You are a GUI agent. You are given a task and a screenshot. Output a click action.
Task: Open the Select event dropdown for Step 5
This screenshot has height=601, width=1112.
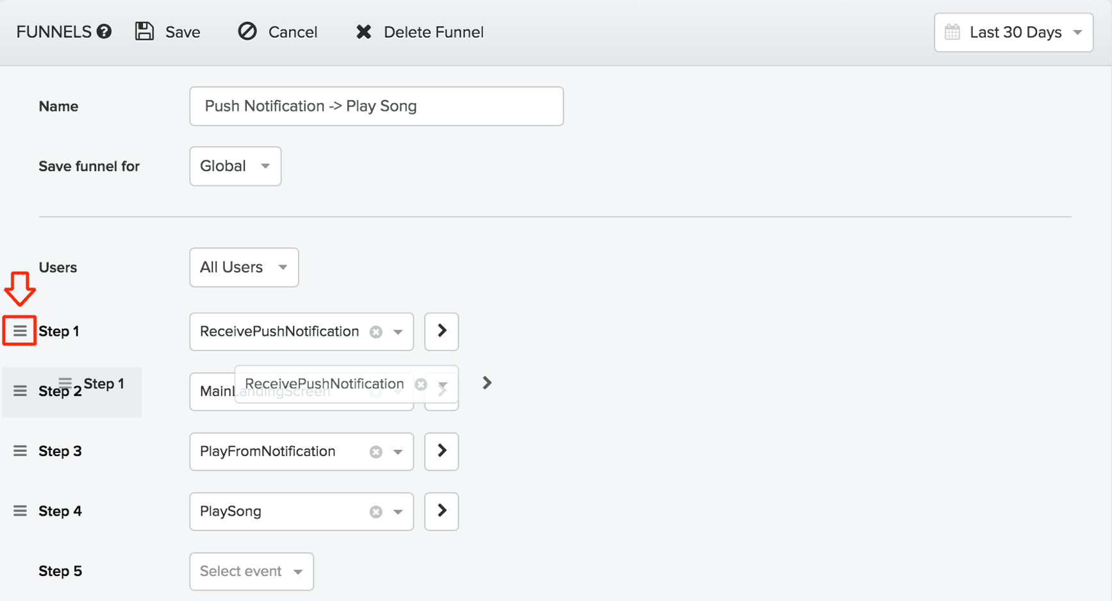(251, 571)
